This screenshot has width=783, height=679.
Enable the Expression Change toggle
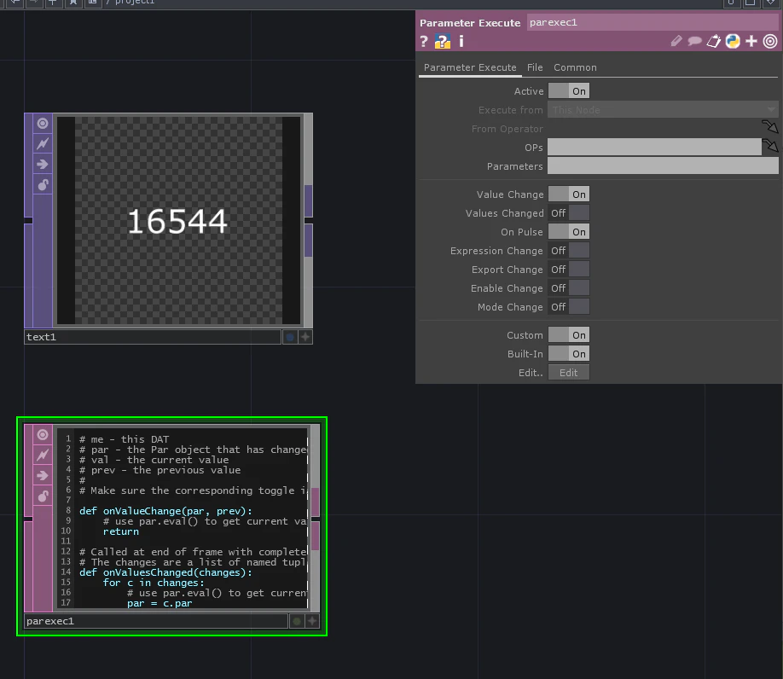click(569, 251)
